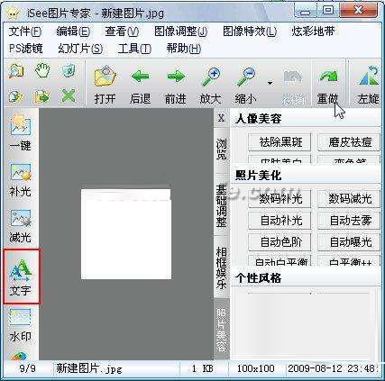This screenshot has height=381, width=385.
Task: Click the 磨皮祛痘 button
Action: [349, 142]
